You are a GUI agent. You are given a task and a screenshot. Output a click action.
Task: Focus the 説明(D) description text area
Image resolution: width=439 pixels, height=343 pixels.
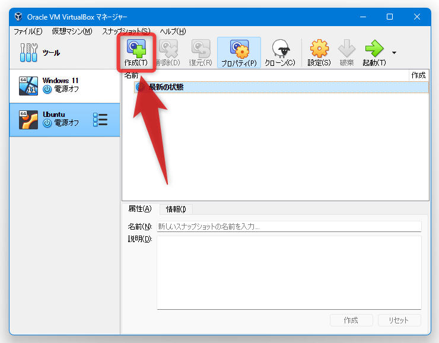point(289,273)
